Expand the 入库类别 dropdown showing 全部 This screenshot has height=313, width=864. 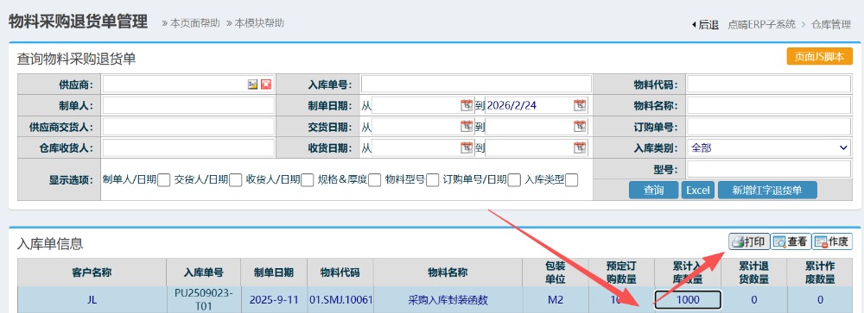(769, 147)
